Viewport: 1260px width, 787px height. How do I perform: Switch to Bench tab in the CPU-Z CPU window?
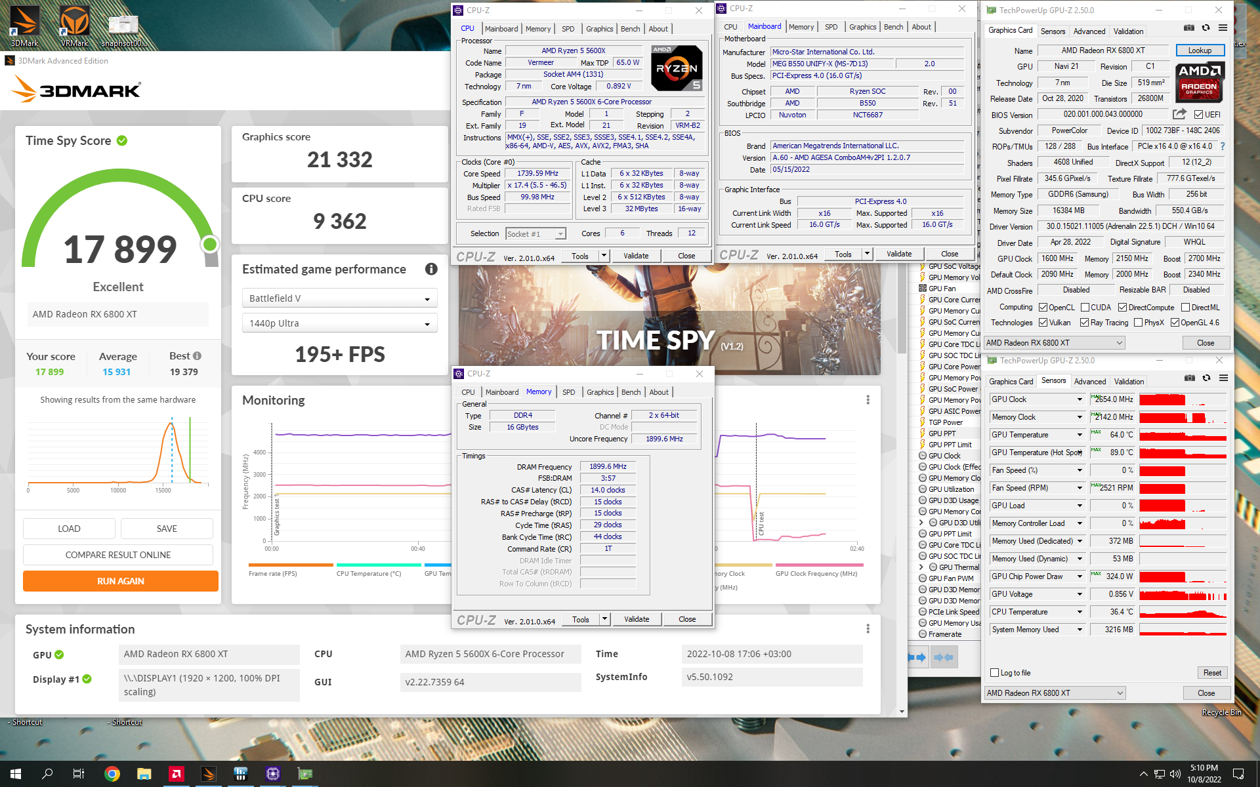[630, 29]
